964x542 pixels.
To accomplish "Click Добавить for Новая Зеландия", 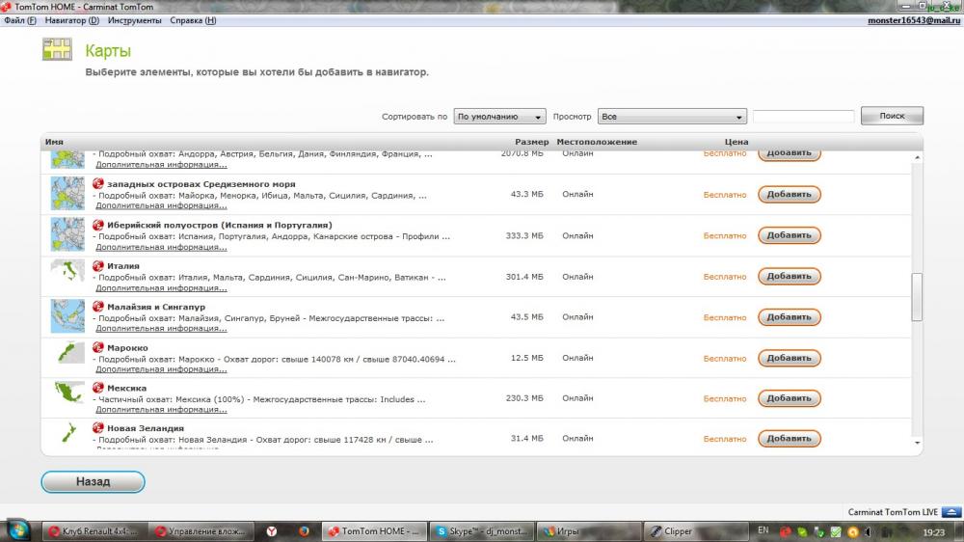I will (789, 439).
